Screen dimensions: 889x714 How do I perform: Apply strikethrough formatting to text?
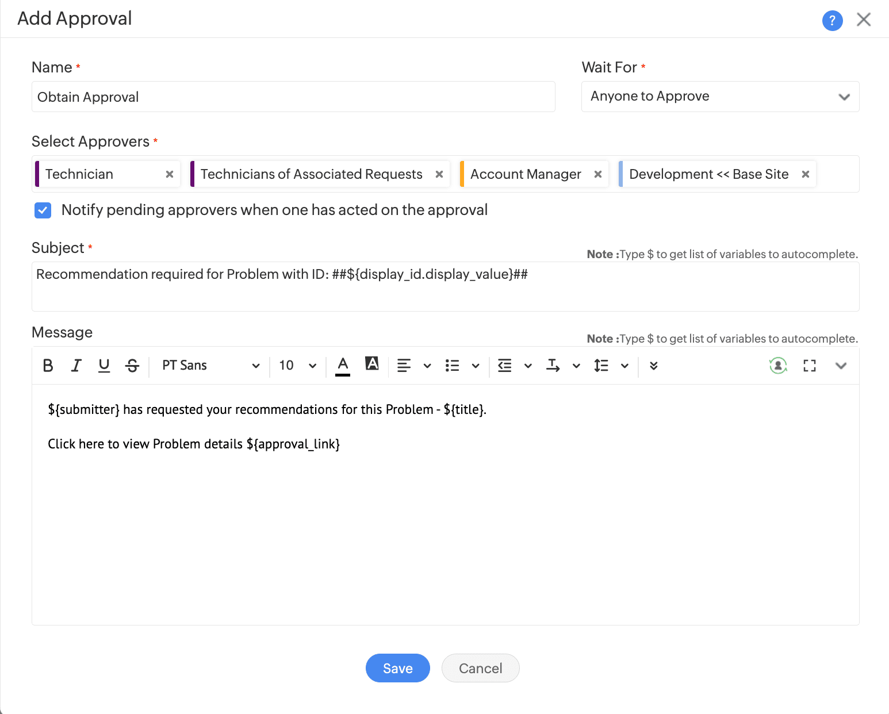click(132, 366)
